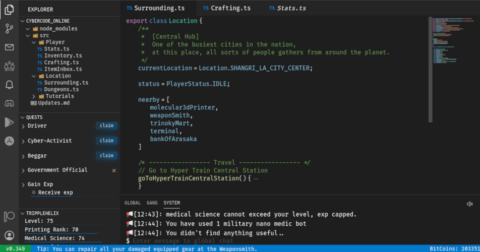Open the gang people group icon
Viewport: 480px width, 252px height.
[x=9, y=66]
